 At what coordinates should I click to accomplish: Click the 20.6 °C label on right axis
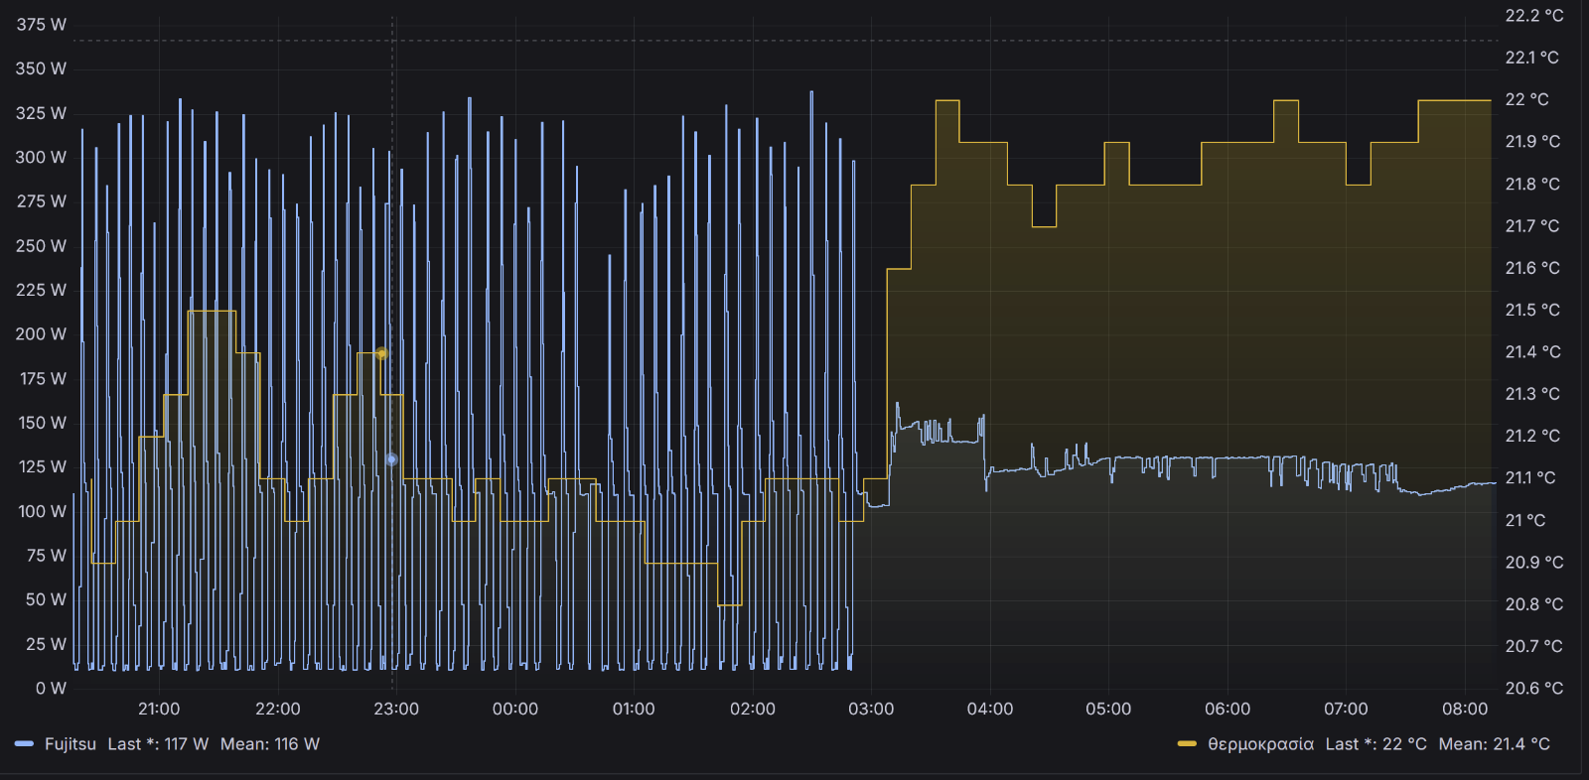click(1533, 688)
